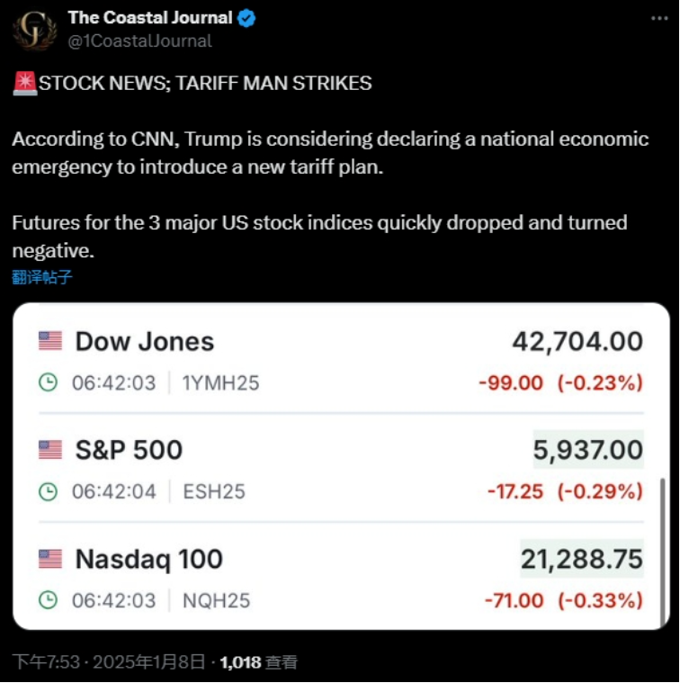
Task: Click the blue verified badge icon
Action: coord(246,18)
